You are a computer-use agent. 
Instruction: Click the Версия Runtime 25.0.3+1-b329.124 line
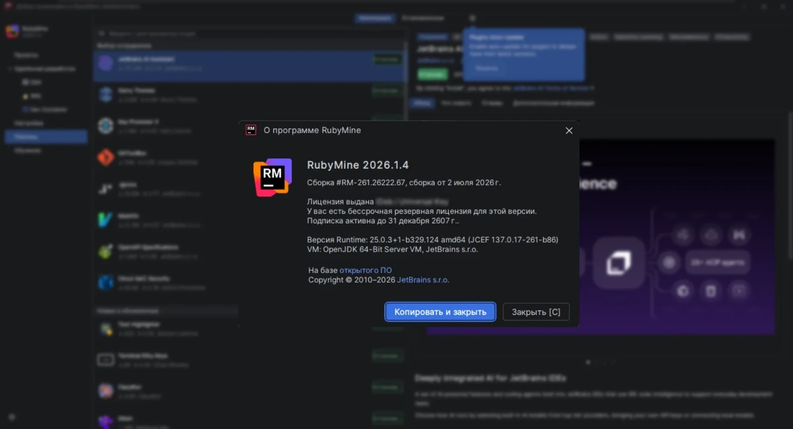pos(433,240)
